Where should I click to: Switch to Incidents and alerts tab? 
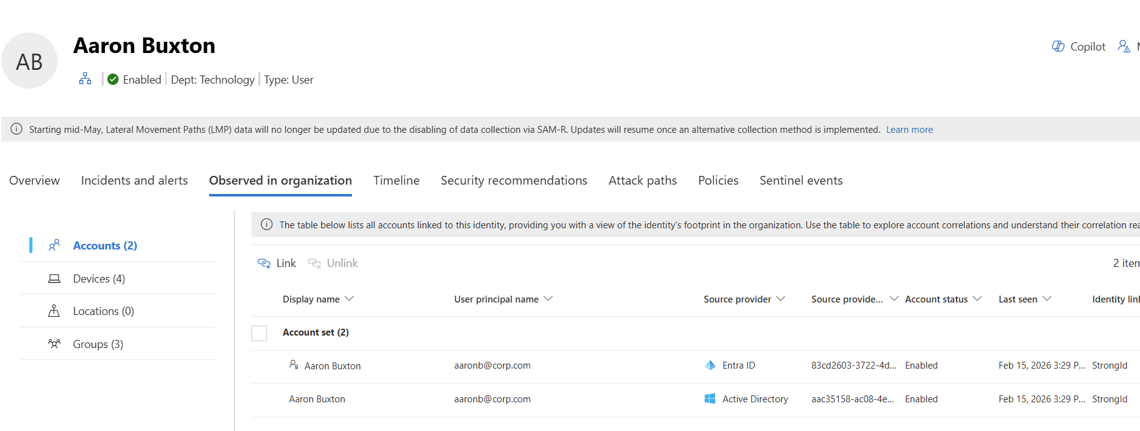pos(134,180)
